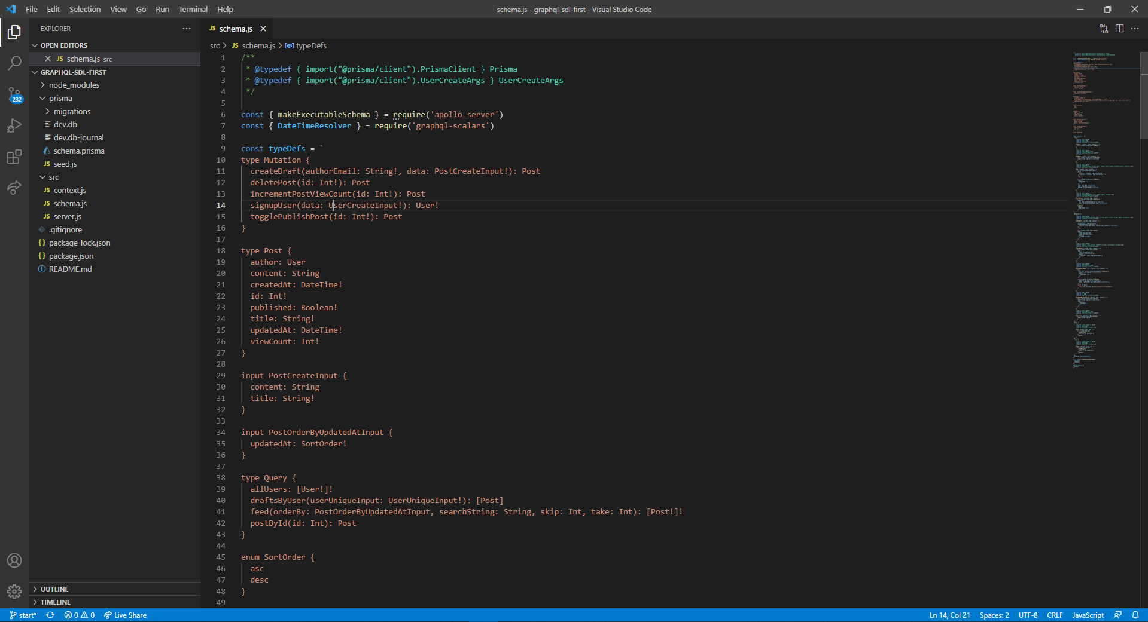
Task: Open package.json in the explorer
Action: pyautogui.click(x=114, y=256)
